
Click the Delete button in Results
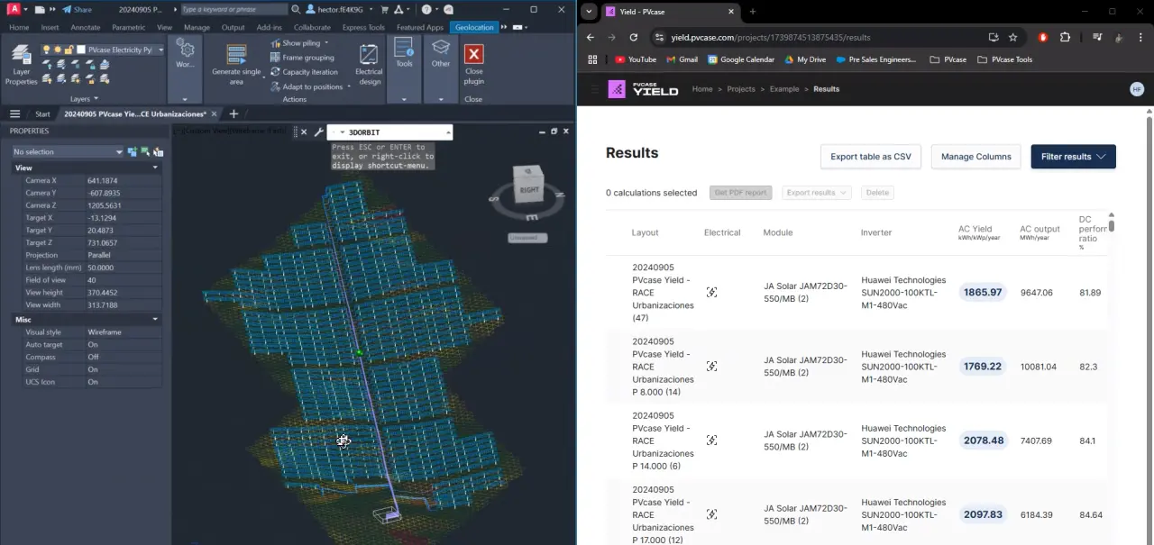[x=877, y=193]
